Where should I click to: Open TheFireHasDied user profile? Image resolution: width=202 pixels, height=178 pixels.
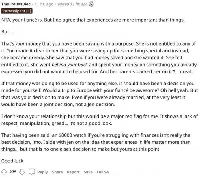[x=16, y=4]
